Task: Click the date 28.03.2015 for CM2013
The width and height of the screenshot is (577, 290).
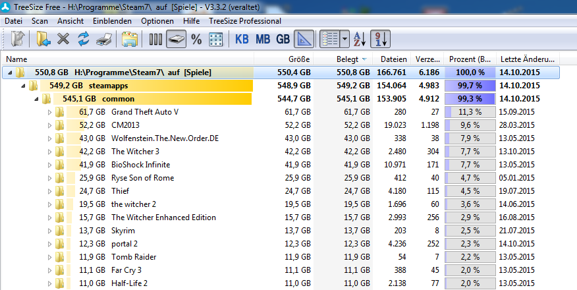Action: point(516,125)
